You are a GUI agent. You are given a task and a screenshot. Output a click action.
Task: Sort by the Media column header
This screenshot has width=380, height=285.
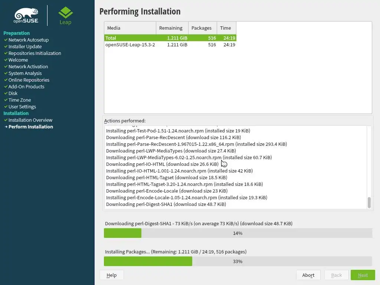(x=130, y=28)
